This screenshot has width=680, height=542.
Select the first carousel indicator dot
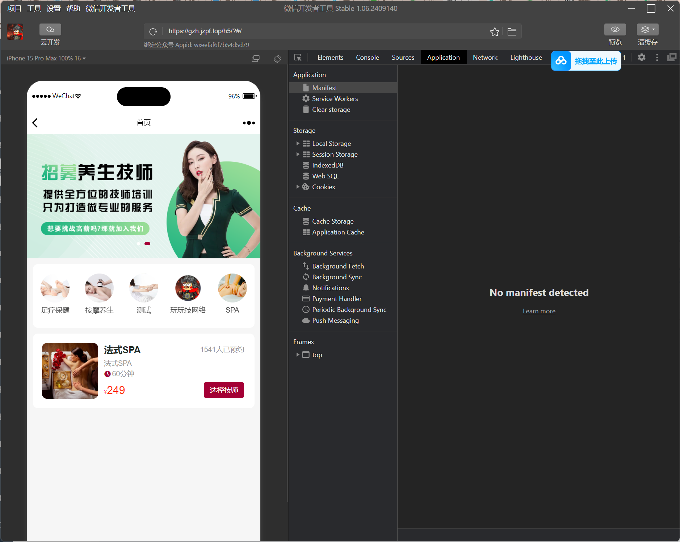pos(139,244)
